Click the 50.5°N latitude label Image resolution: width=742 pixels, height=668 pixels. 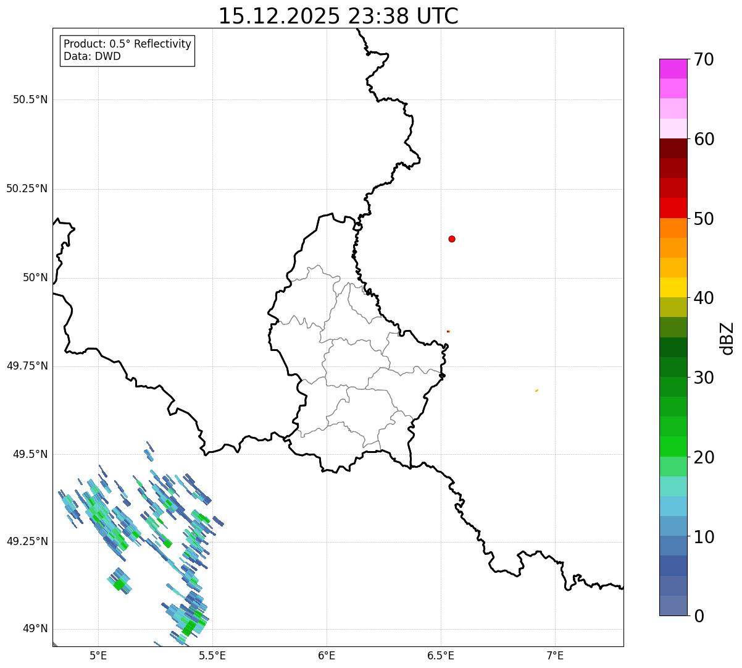[x=30, y=99]
